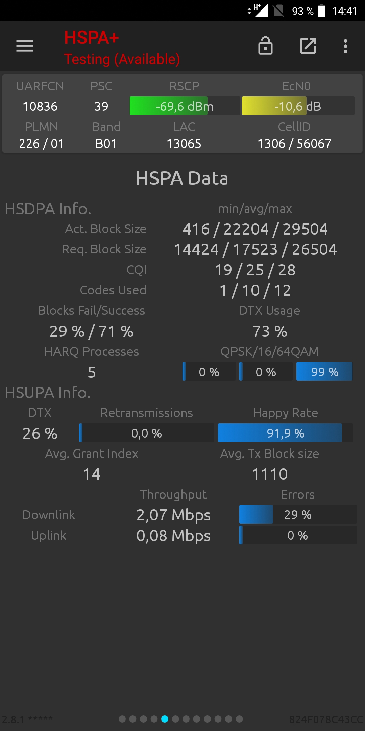Tap the H+ signal strength icon
The width and height of the screenshot is (365, 731).
click(258, 10)
